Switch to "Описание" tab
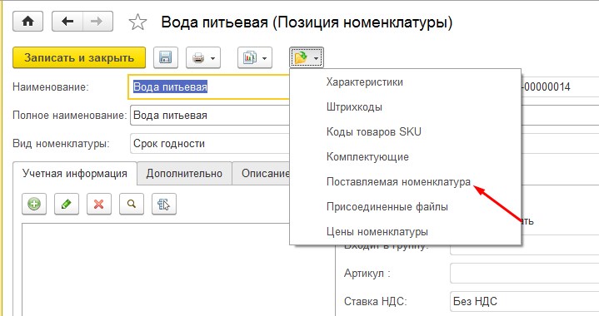 pos(261,174)
